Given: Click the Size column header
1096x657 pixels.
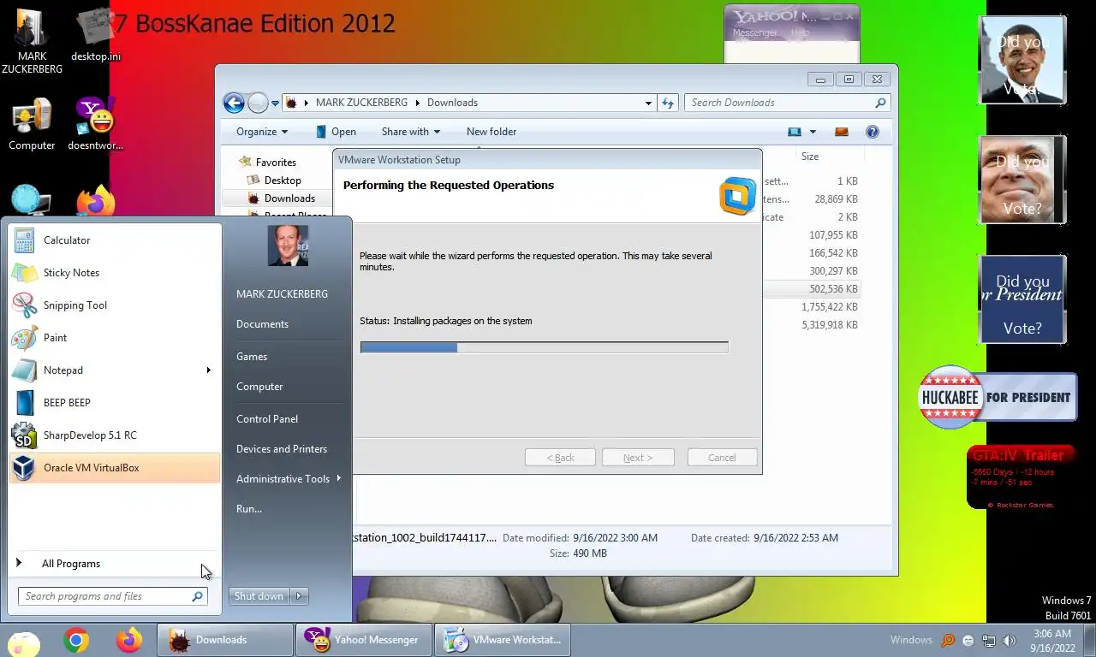Looking at the screenshot, I should (x=810, y=157).
